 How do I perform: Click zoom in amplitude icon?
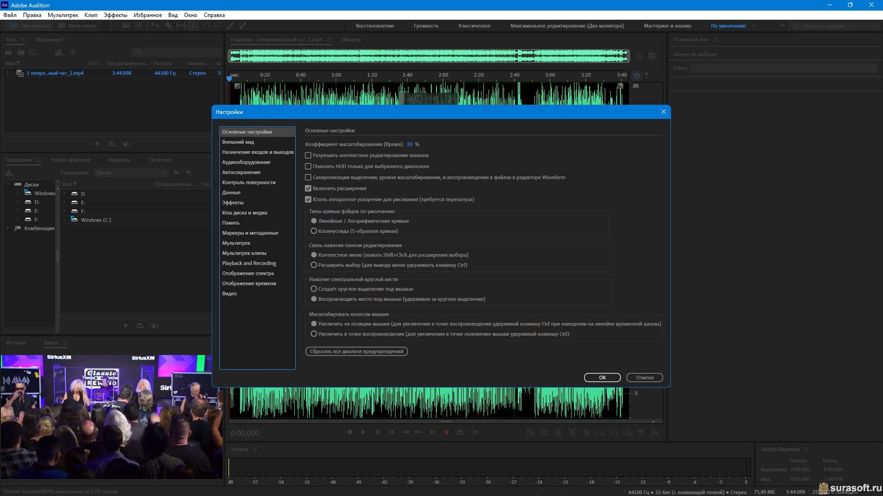coord(530,432)
